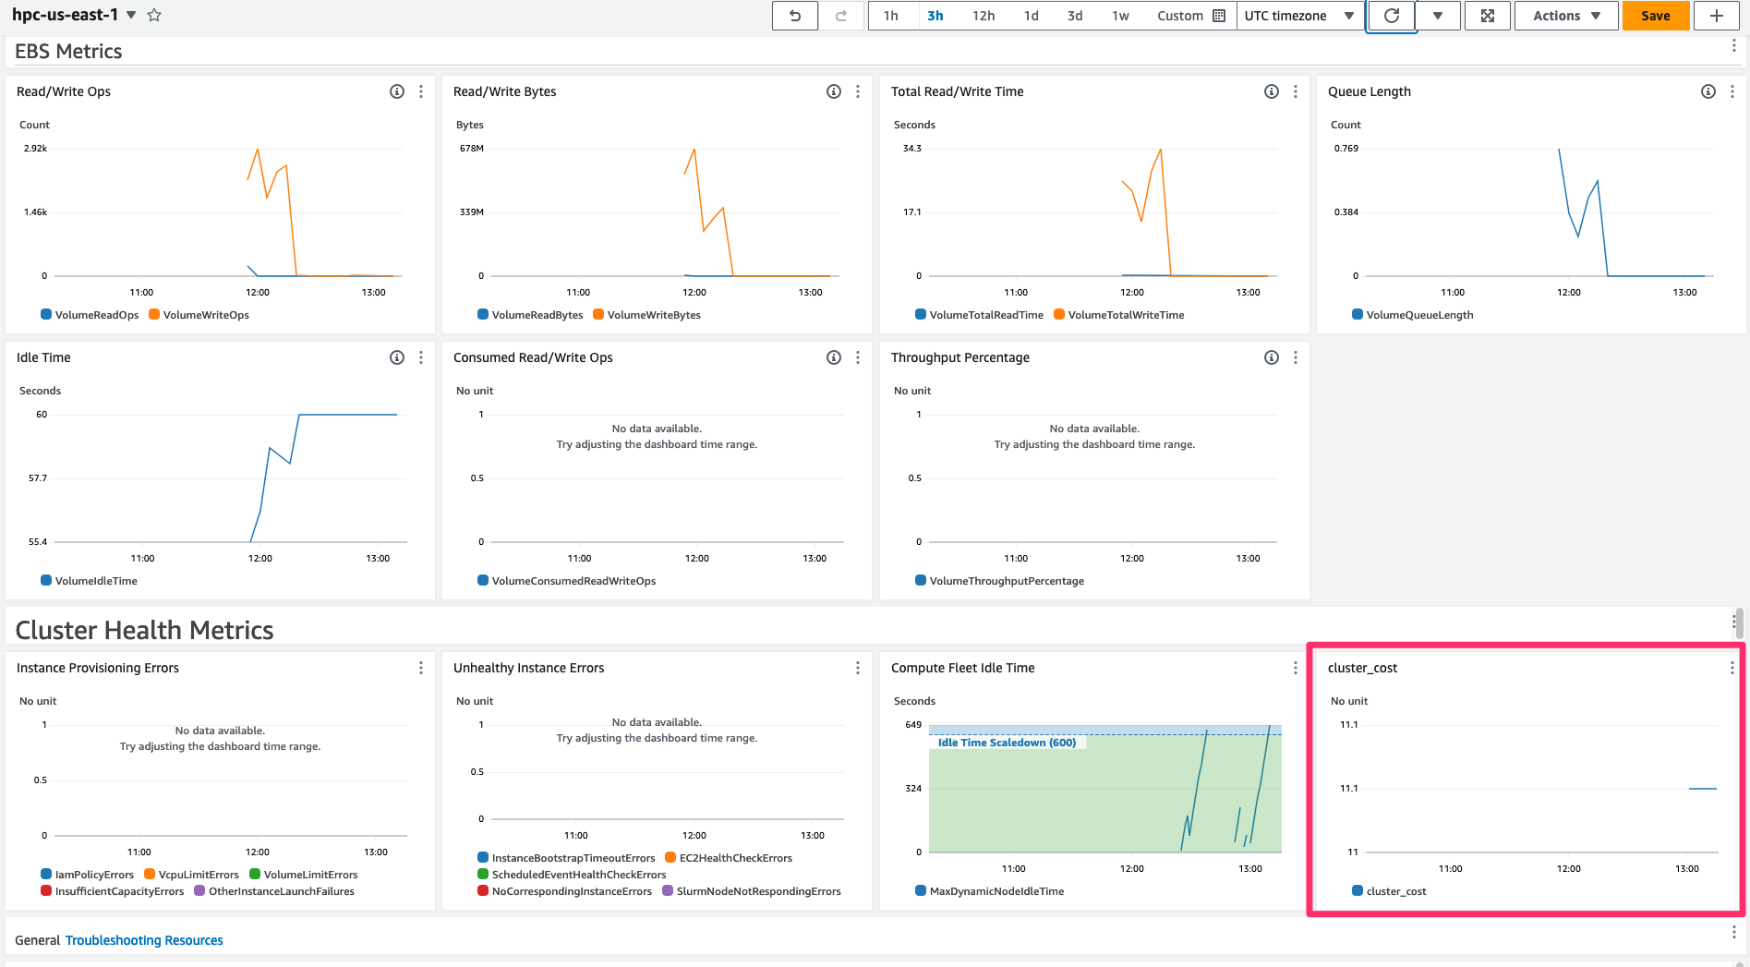Open Queue Length widget menu
Image resolution: width=1750 pixels, height=967 pixels.
[x=1732, y=91]
